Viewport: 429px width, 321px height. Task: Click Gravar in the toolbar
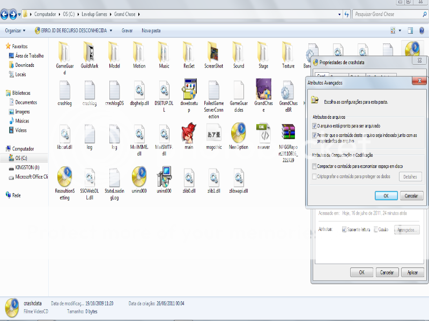(127, 30)
